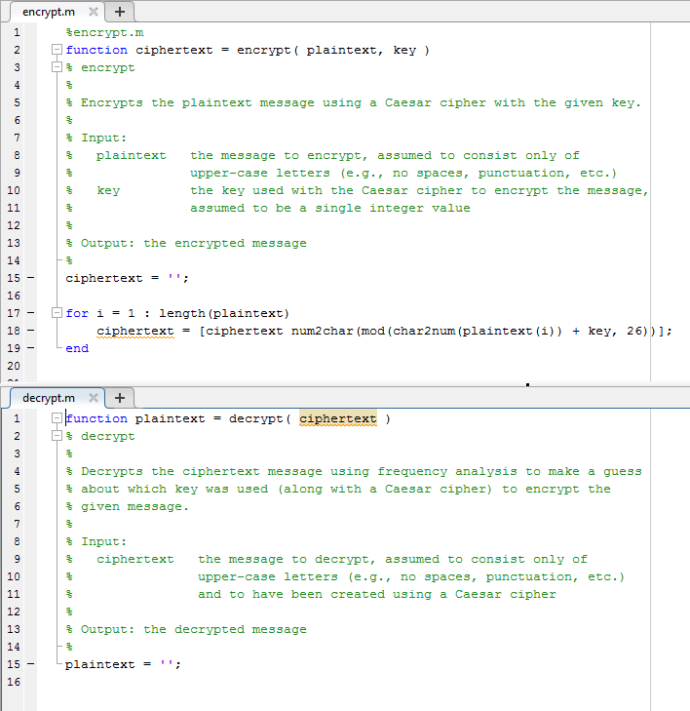Add new tab beside encrypt.m
The width and height of the screenshot is (690, 711).
click(120, 12)
